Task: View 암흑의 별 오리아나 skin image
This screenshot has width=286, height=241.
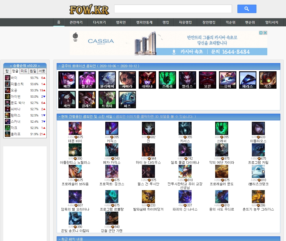Action: pos(75,197)
